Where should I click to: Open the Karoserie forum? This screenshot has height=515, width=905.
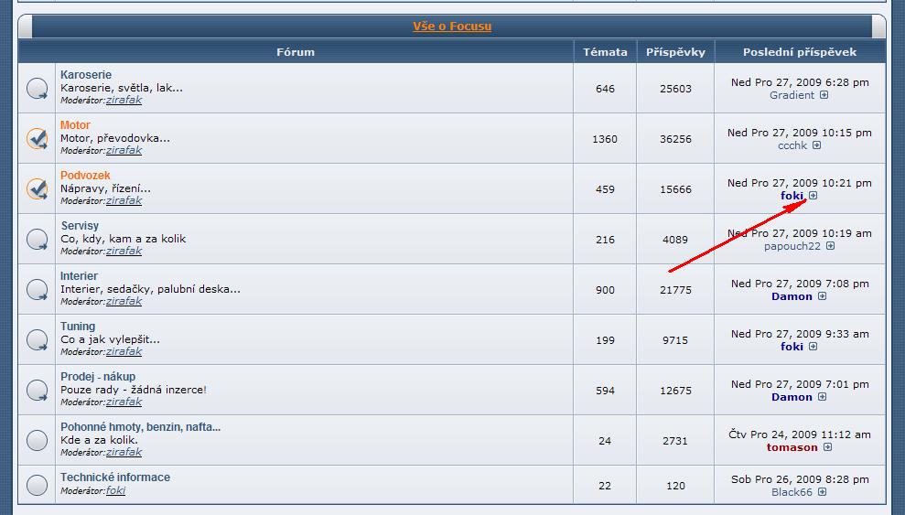(86, 75)
